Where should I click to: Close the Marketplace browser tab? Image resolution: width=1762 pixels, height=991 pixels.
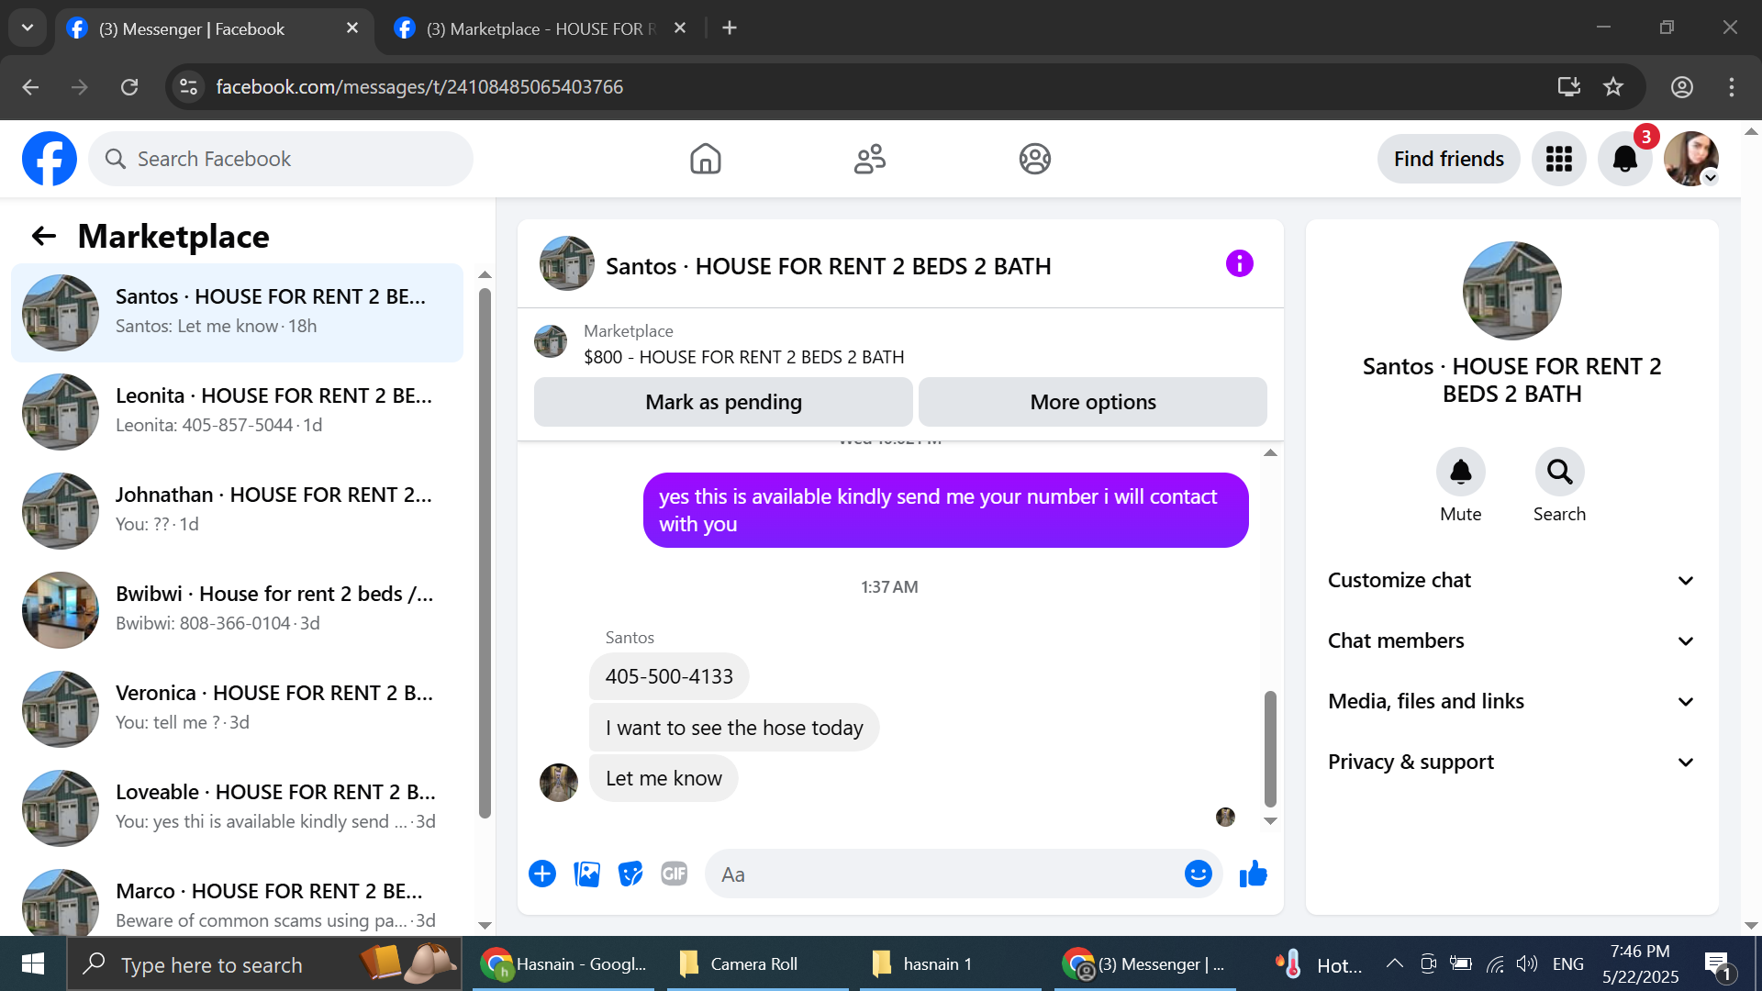pyautogui.click(x=680, y=28)
